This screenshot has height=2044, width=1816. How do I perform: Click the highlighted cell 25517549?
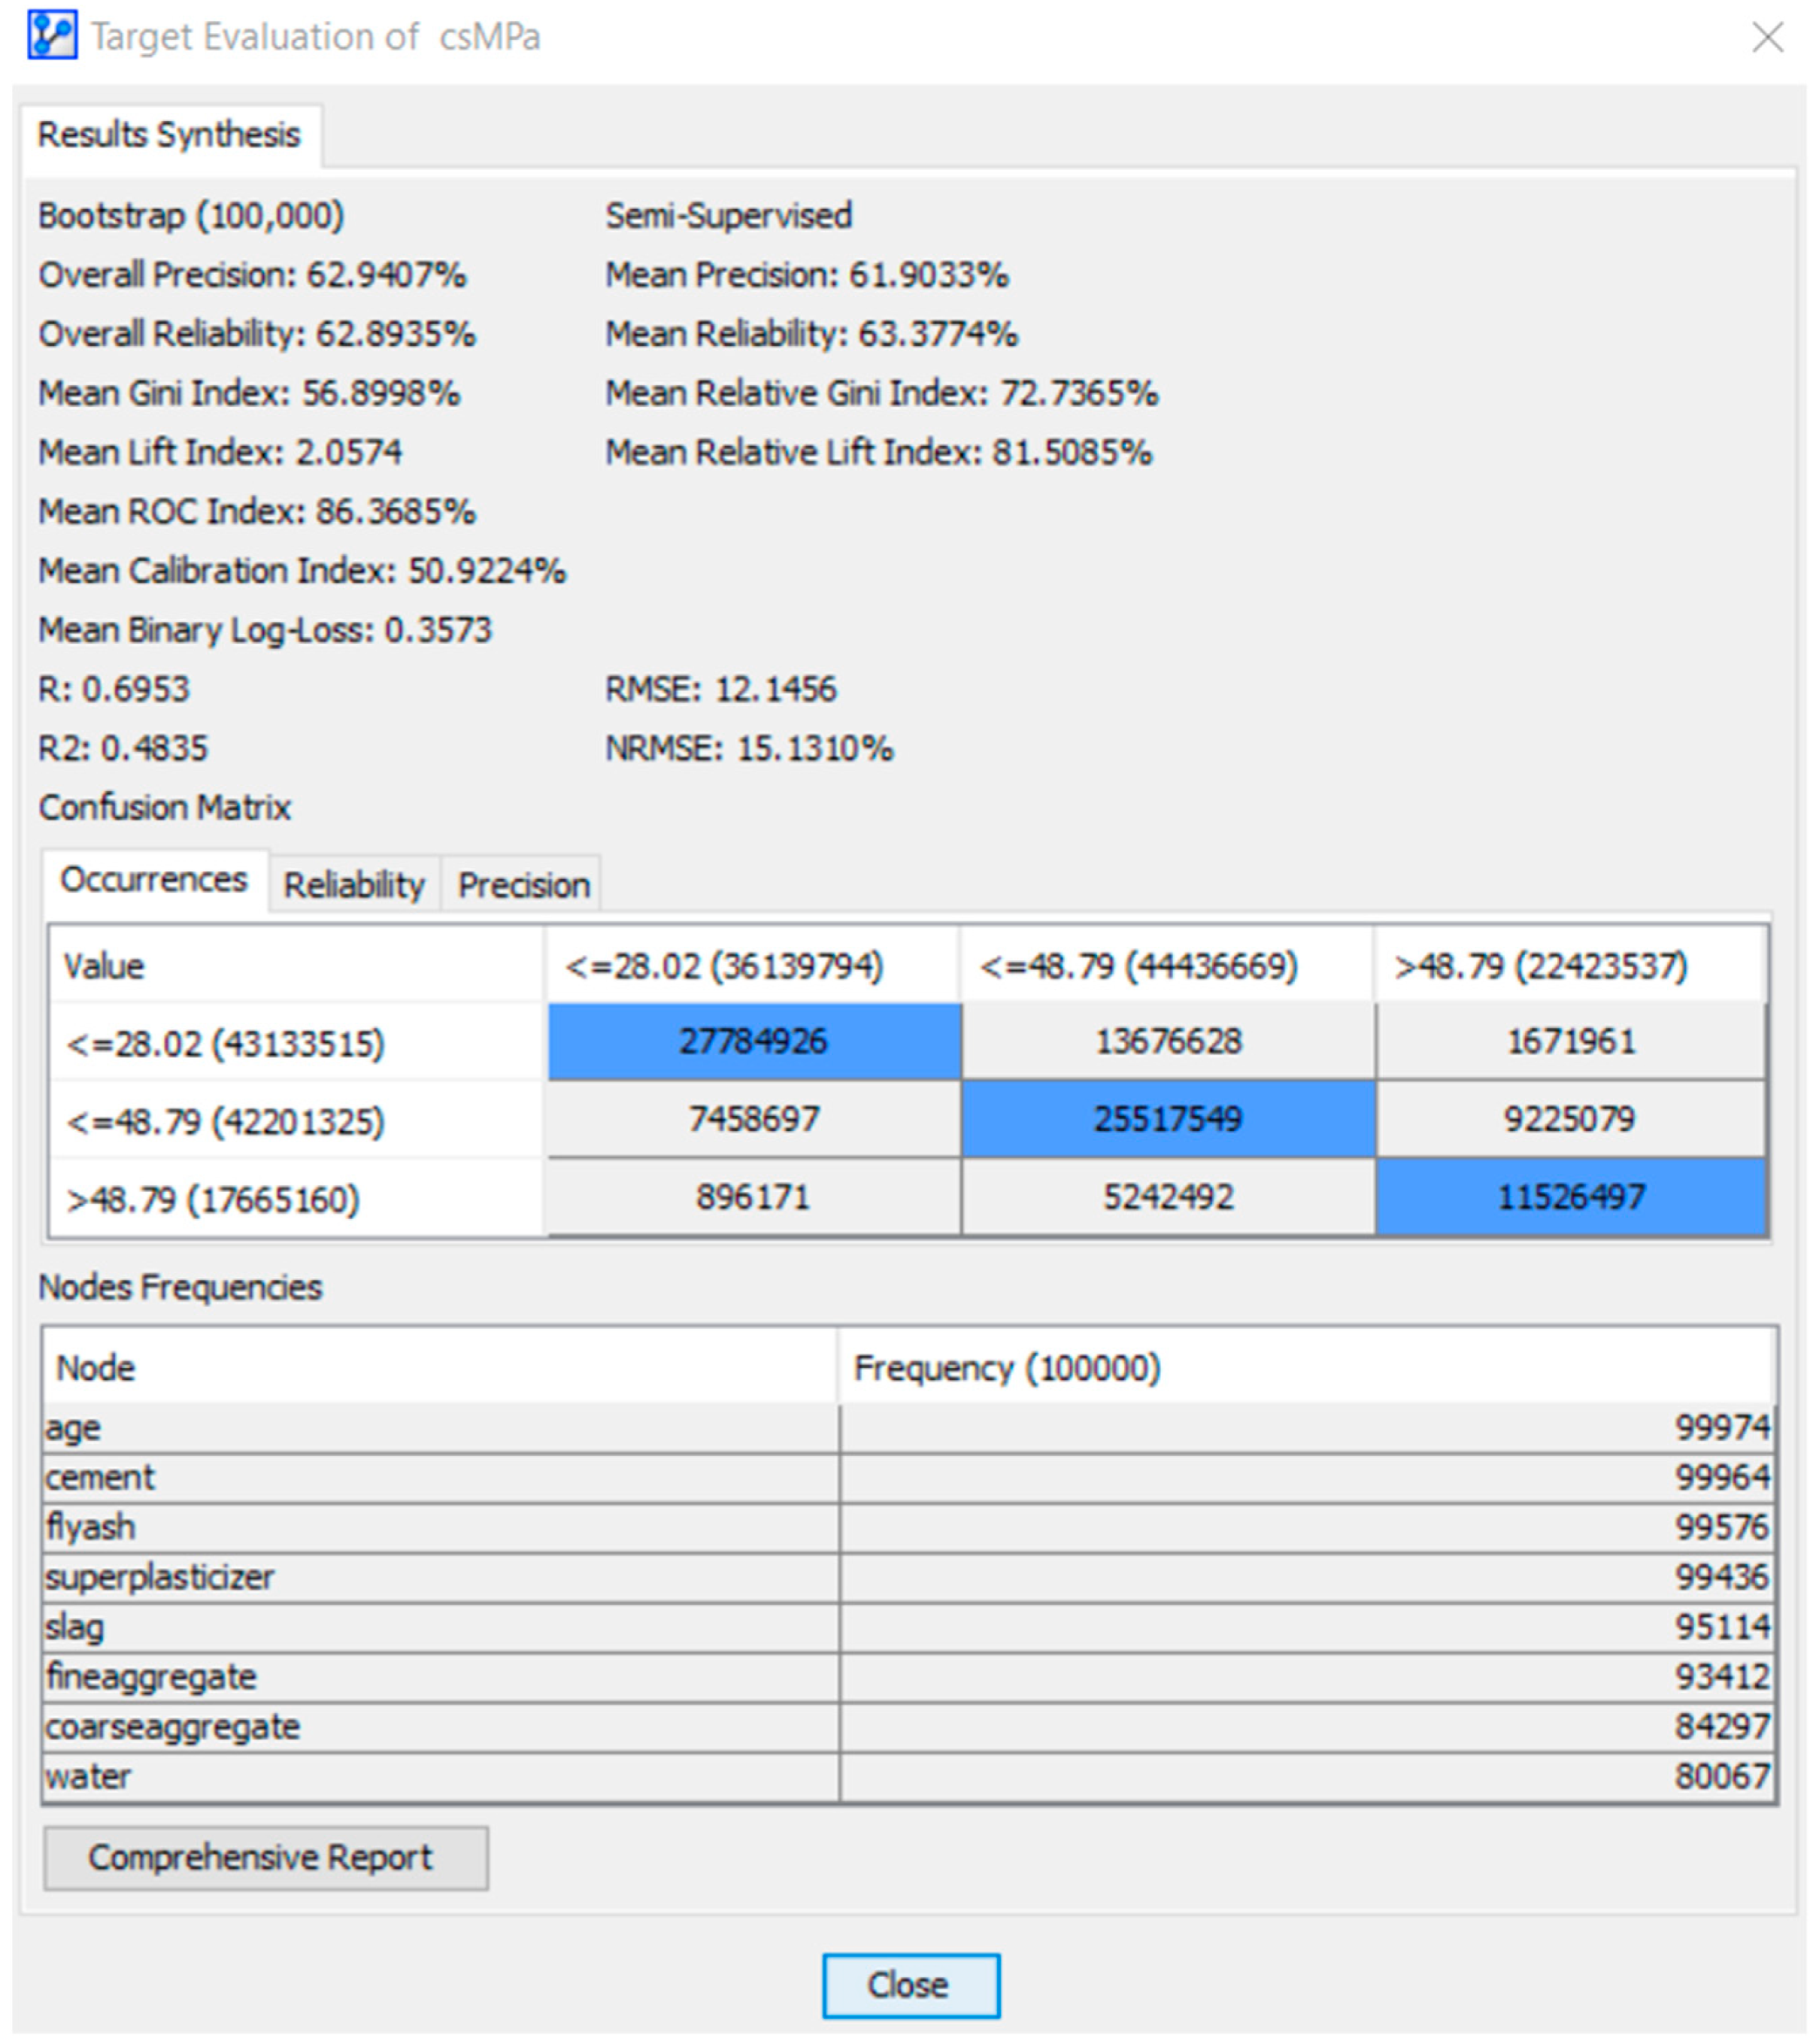pyautogui.click(x=1167, y=1119)
